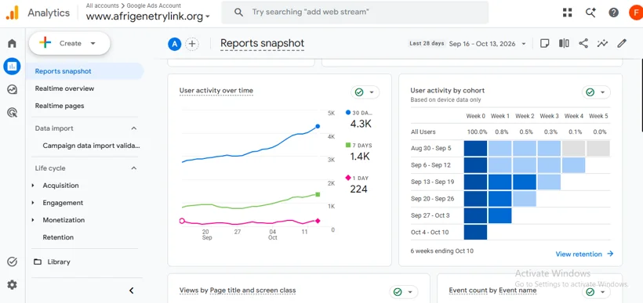
Task: Click the Week 5 column header
Action: 599,117
